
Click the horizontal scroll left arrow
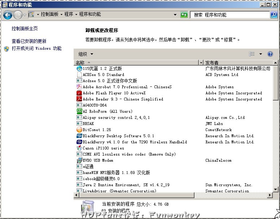click(x=76, y=195)
